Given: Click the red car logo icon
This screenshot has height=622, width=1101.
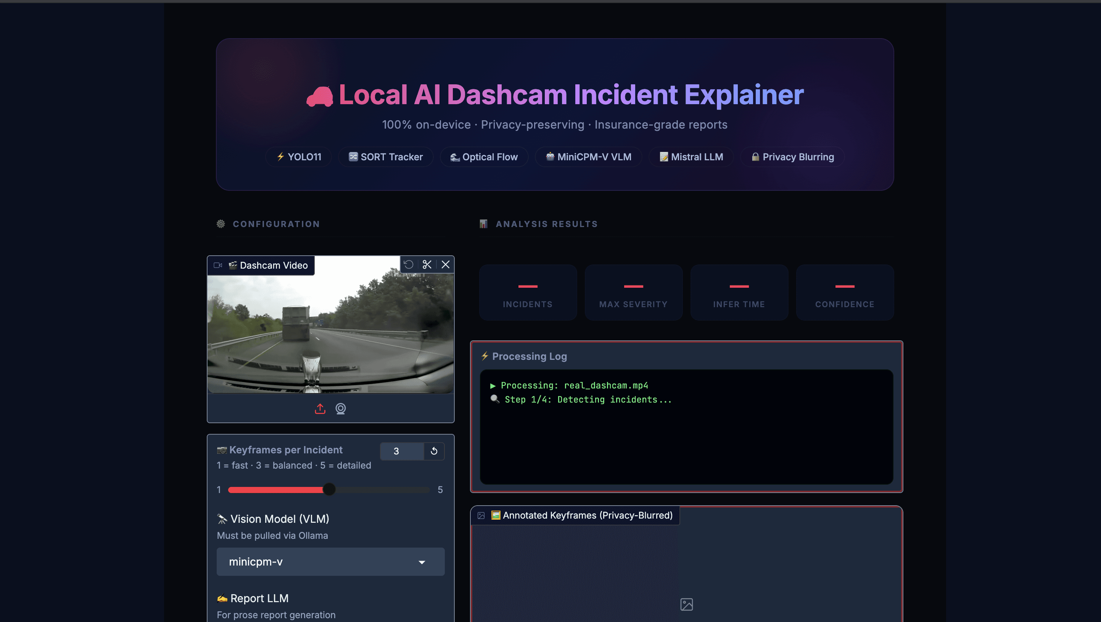Looking at the screenshot, I should click(319, 96).
